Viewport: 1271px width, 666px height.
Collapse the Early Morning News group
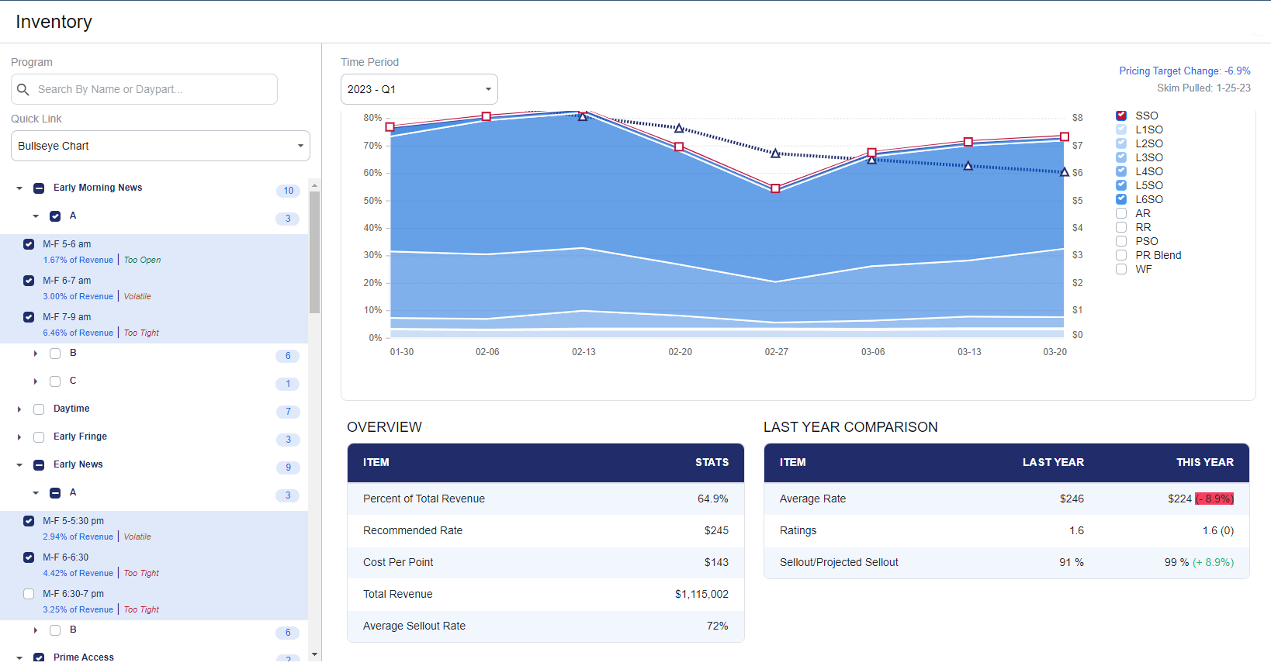coord(19,188)
